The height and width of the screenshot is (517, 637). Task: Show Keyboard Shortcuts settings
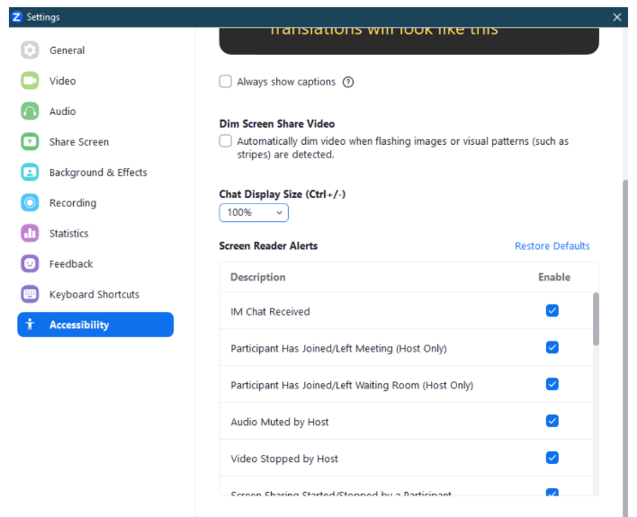(x=95, y=294)
